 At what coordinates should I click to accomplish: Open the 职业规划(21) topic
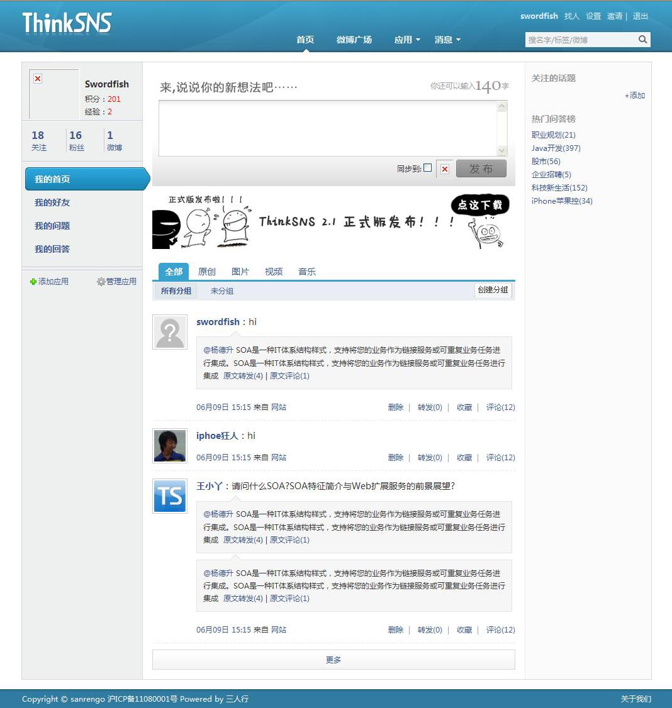pos(554,135)
